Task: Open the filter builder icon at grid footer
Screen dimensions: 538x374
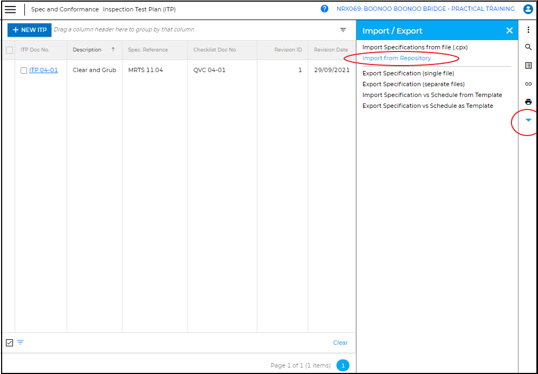Action: (x=21, y=343)
